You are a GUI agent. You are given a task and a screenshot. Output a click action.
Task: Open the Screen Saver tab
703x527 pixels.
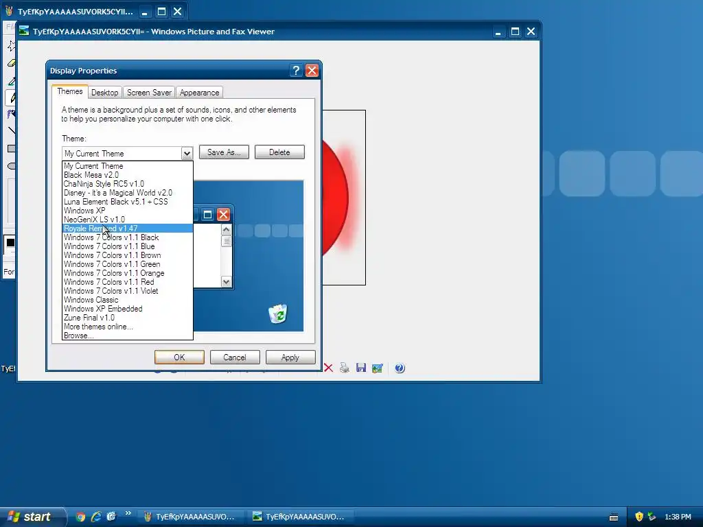point(149,93)
